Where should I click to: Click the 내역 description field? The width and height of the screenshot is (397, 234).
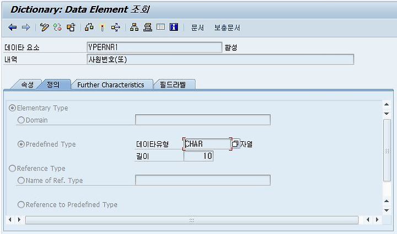(x=220, y=60)
